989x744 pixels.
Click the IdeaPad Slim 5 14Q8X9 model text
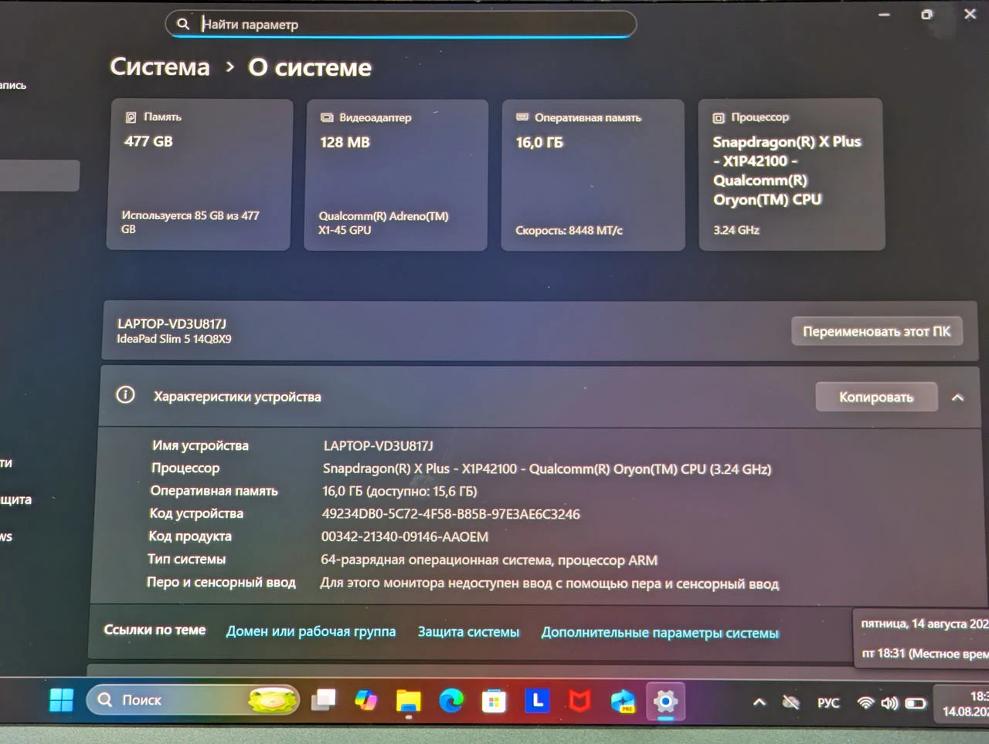point(174,339)
